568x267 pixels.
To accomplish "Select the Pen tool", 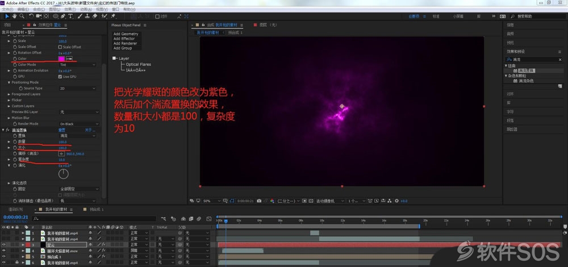I will 64,16.
